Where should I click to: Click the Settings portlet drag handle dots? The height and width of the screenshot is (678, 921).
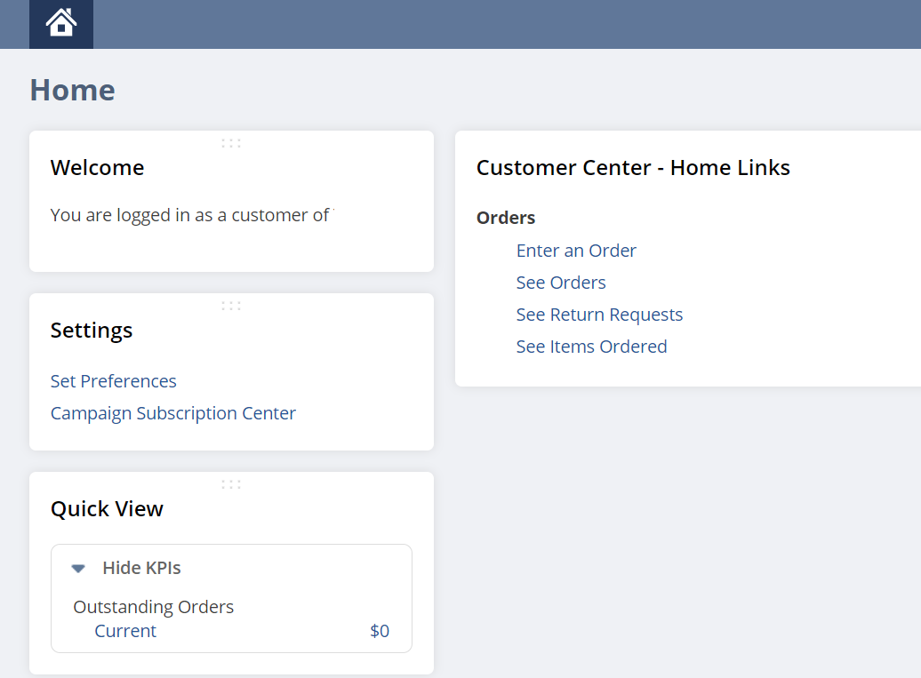(230, 305)
